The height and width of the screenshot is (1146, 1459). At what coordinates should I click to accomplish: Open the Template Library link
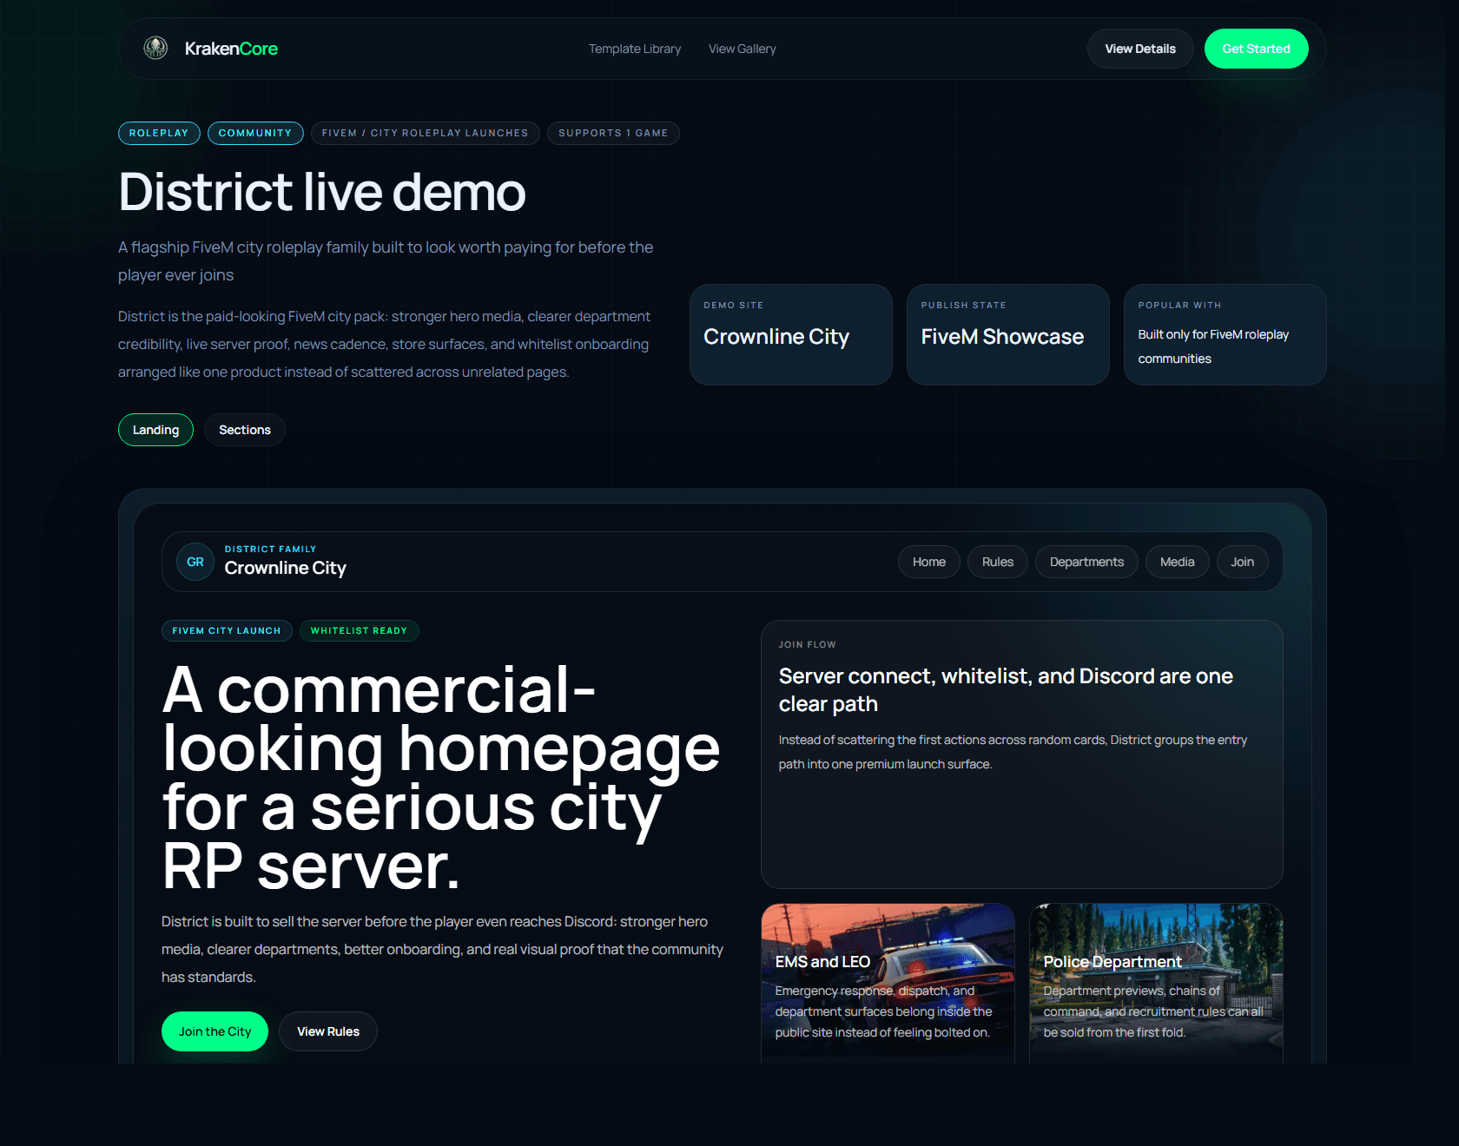pyautogui.click(x=635, y=49)
